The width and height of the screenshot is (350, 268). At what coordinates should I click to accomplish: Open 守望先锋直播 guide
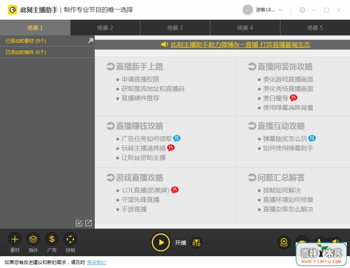[x=140, y=200]
